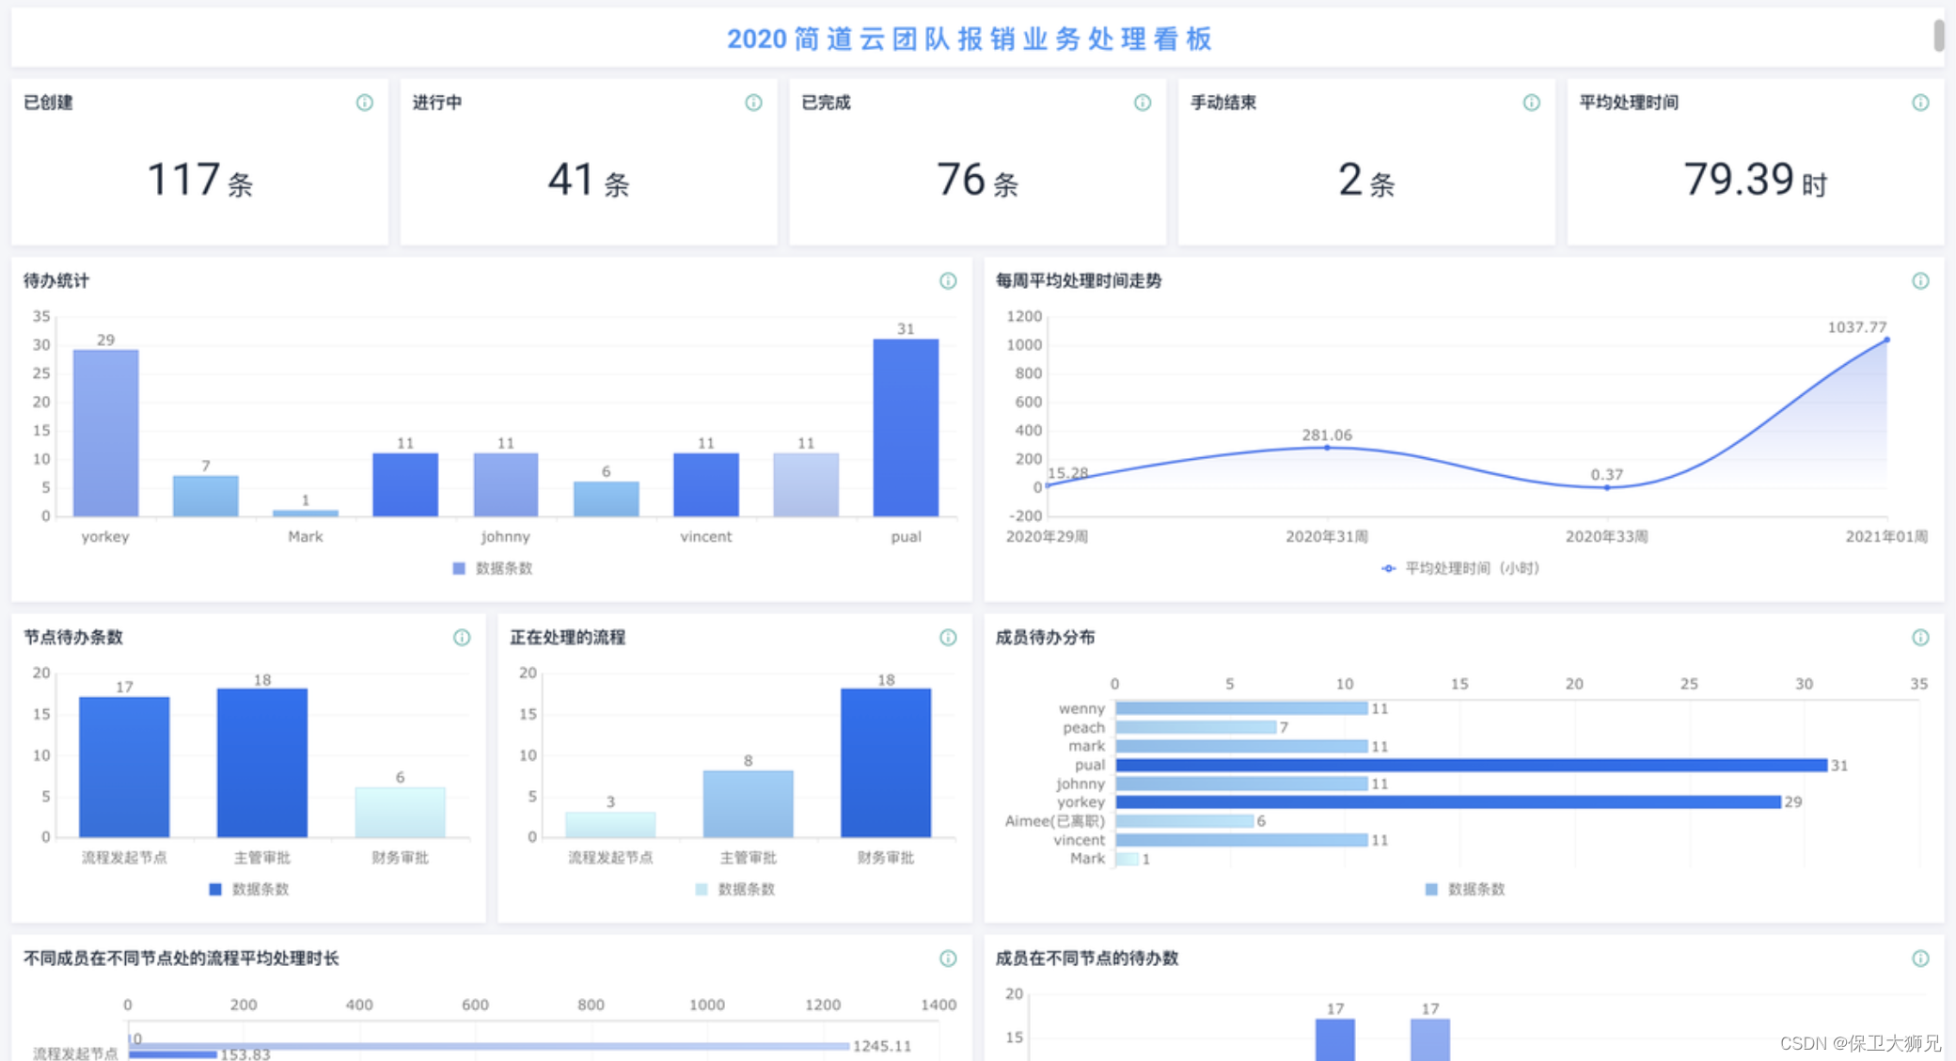Click the vertical scrollbar at top right

pyautogui.click(x=1939, y=36)
